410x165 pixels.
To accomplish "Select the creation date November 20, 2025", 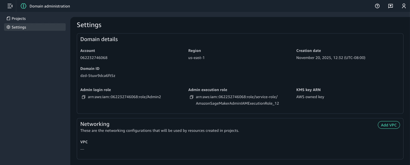I will [331, 58].
